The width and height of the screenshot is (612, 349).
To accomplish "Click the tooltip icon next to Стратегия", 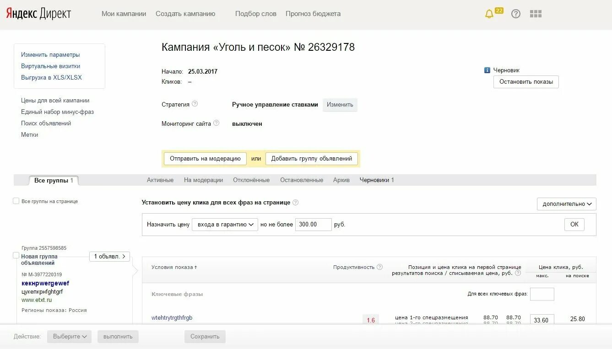I will (196, 103).
